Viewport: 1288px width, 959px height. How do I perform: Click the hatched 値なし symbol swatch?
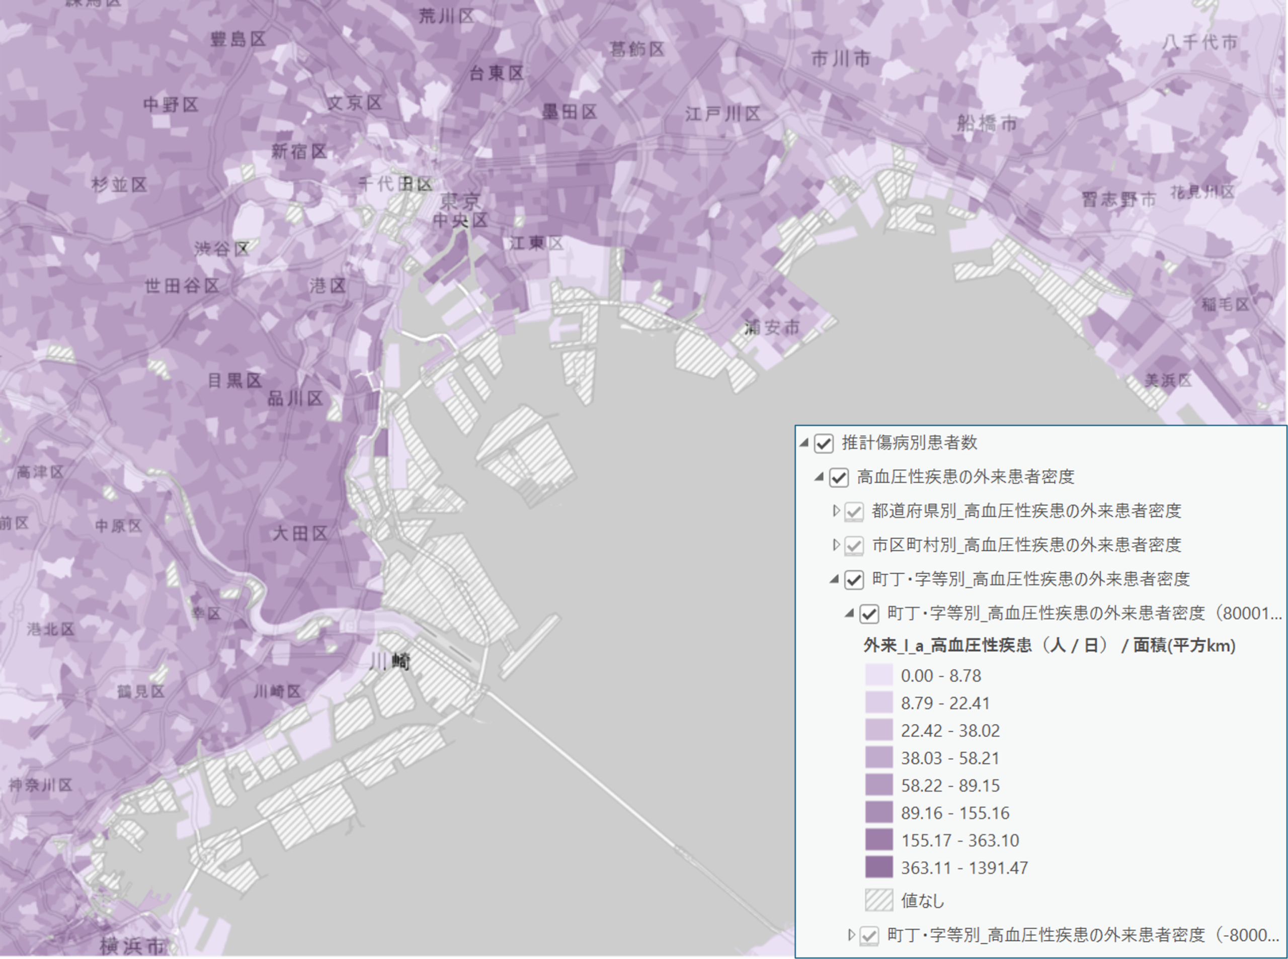tap(878, 900)
